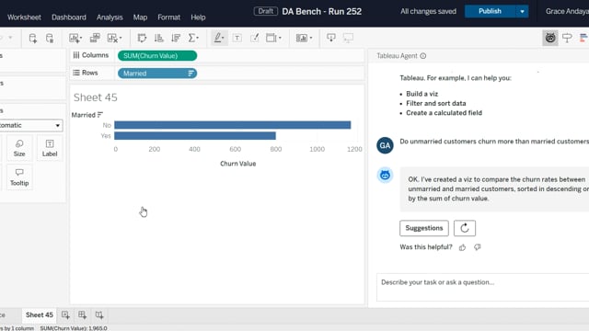
Task: Expand the Publish dropdown arrow
Action: [522, 11]
